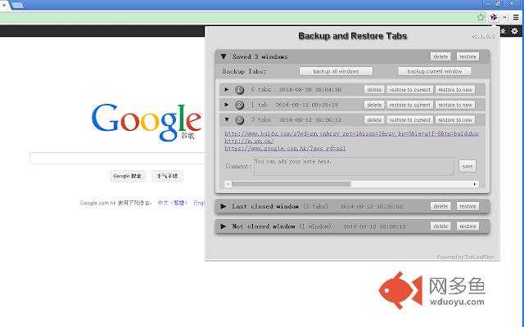This screenshot has height=327, width=524.
Task: Restore 1 tab entry to current window
Action: 409,105
